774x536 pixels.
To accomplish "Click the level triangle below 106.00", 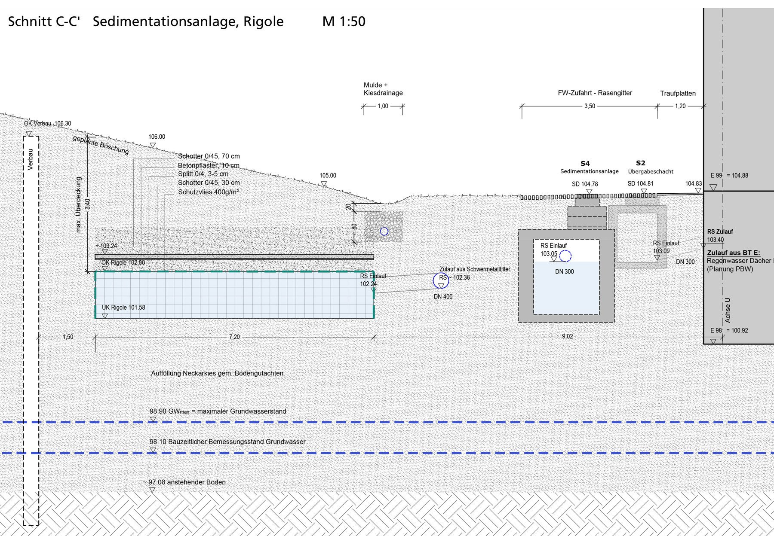I will point(152,146).
